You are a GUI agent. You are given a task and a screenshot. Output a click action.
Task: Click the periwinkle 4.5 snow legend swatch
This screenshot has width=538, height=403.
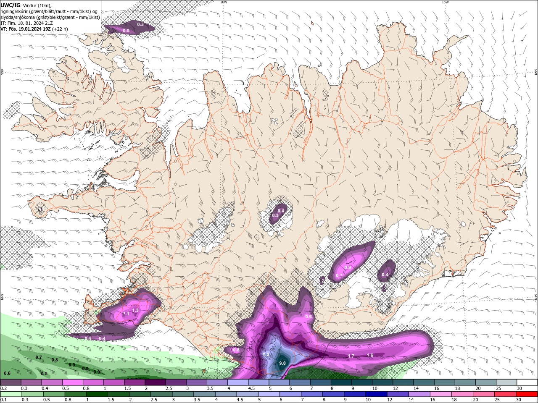[258, 382]
